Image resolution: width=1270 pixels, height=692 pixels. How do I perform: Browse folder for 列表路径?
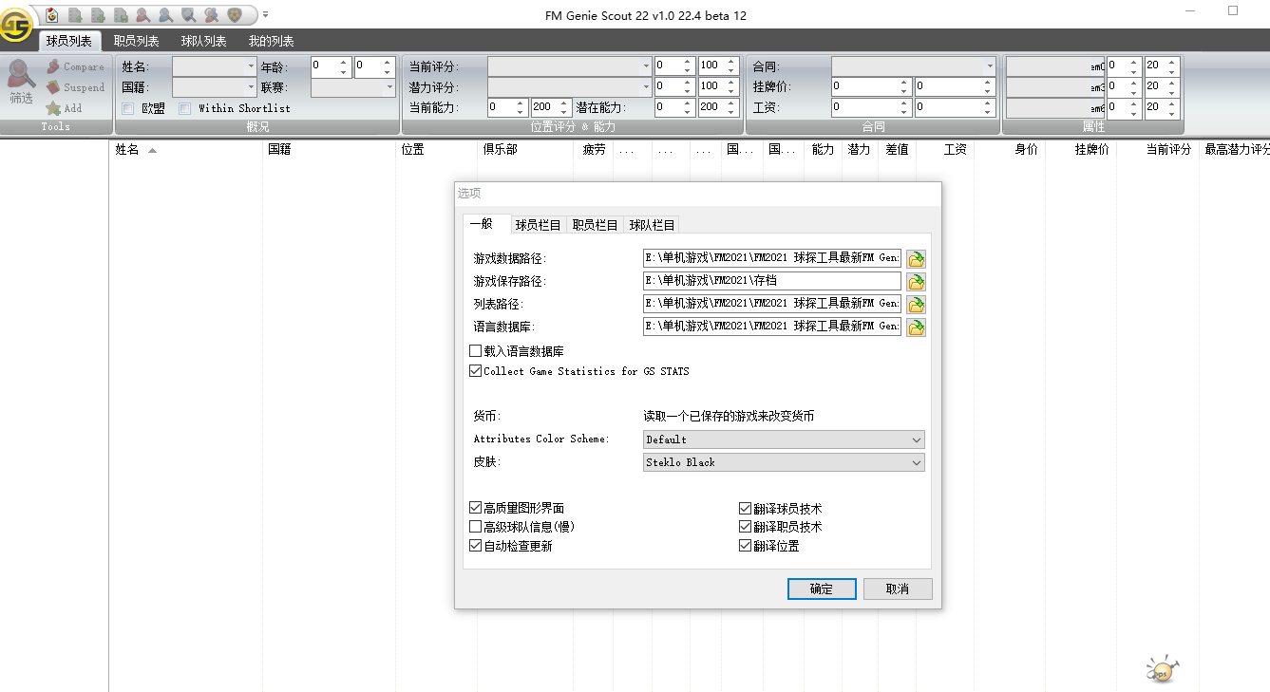pyautogui.click(x=916, y=304)
